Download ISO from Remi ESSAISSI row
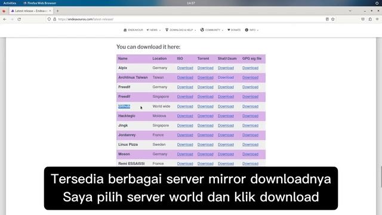Screen dimensions: 382x215 pos(185,164)
